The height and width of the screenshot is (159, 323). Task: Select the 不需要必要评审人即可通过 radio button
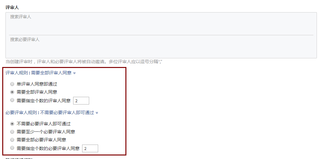[12, 124]
